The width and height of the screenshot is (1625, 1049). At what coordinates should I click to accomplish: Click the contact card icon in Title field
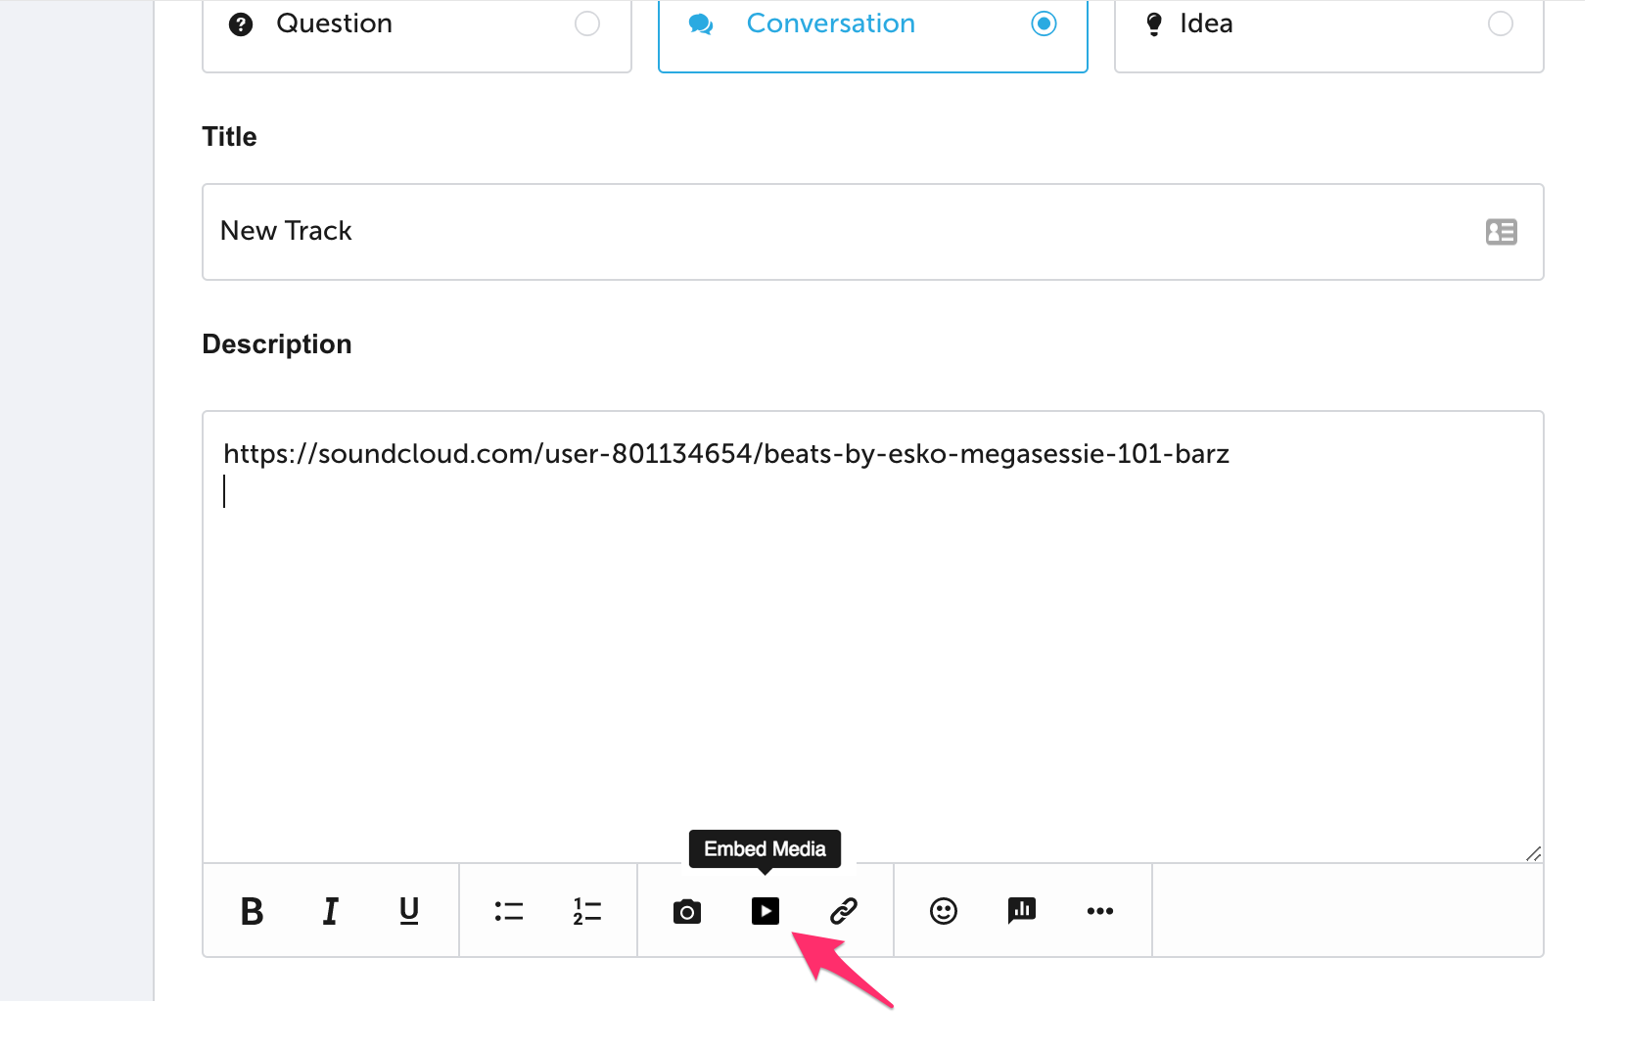[1502, 232]
